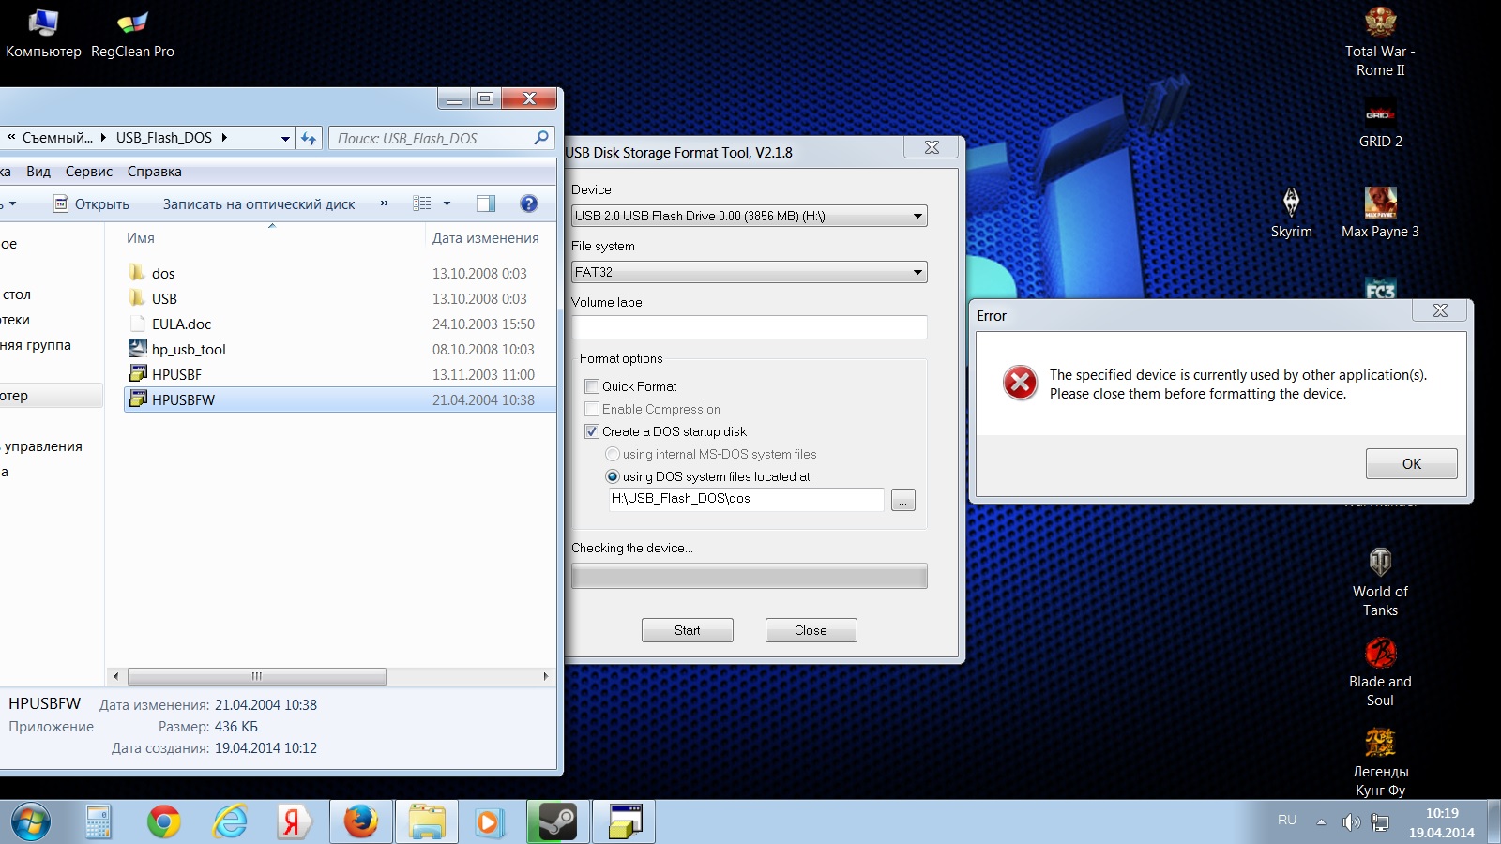The height and width of the screenshot is (844, 1501).
Task: Switch to Windows Explorer taskbar button
Action: 427,822
